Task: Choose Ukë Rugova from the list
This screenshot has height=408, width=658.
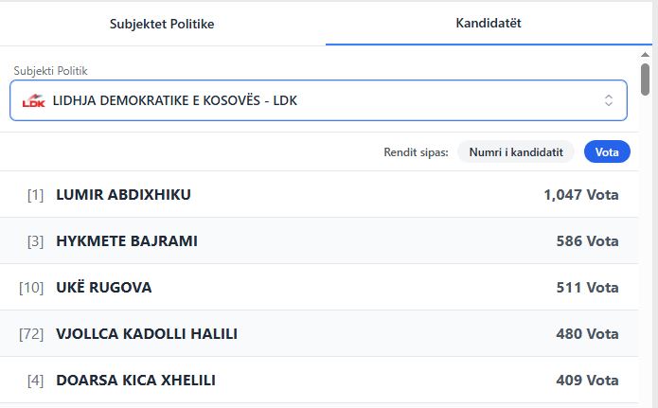Action: [x=104, y=288]
